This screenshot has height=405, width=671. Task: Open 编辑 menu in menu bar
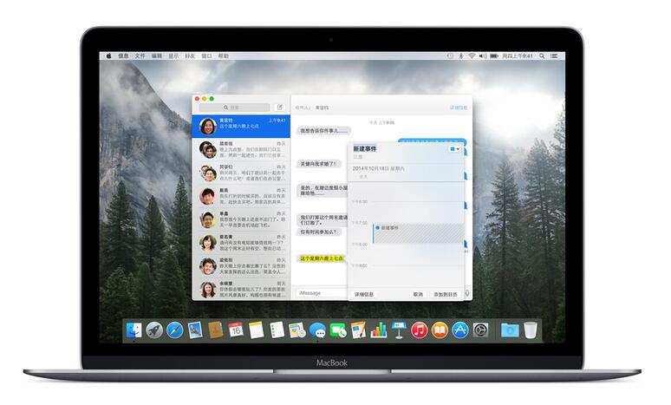157,56
